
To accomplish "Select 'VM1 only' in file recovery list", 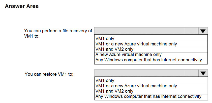I will [x=105, y=39].
